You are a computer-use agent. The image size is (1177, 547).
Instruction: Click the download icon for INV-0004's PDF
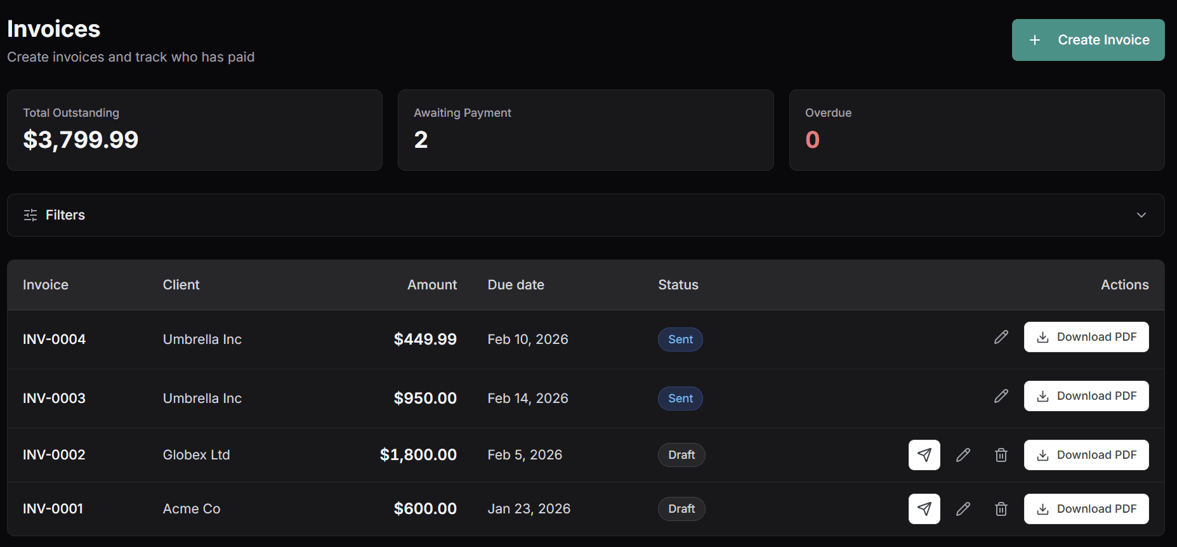(1042, 336)
